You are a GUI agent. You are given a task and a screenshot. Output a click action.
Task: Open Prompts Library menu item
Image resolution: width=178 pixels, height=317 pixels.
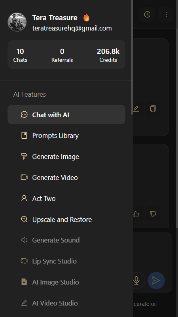[x=66, y=136]
